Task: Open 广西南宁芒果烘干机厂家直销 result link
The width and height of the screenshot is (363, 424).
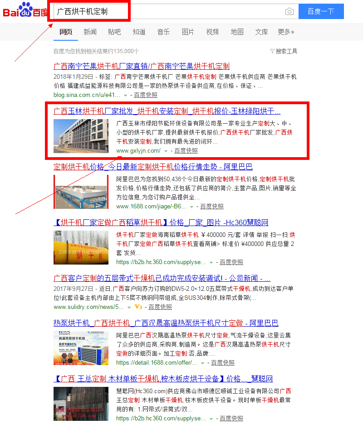Action: [x=142, y=66]
